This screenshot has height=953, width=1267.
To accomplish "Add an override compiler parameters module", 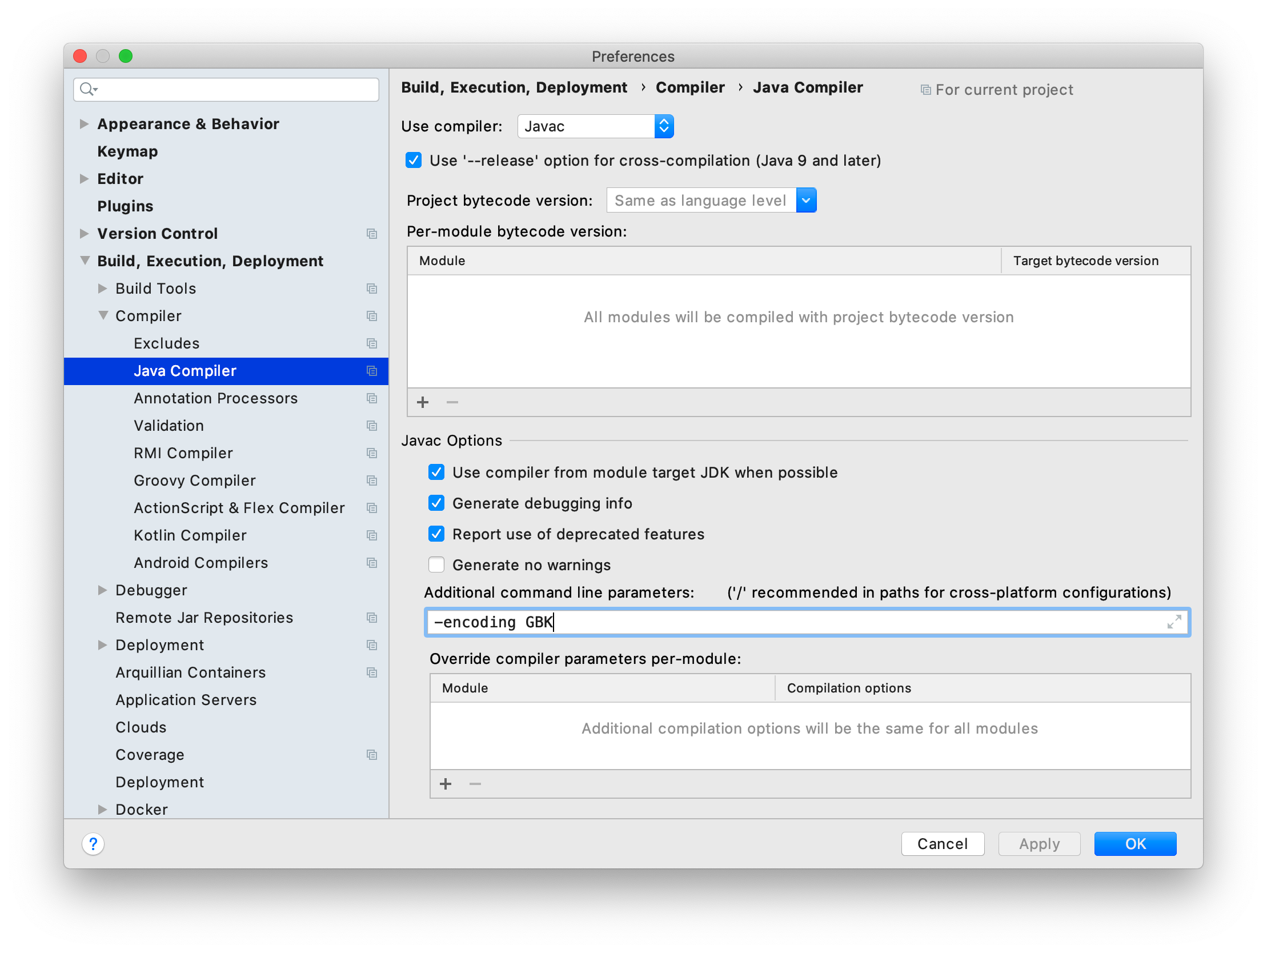I will 446,784.
